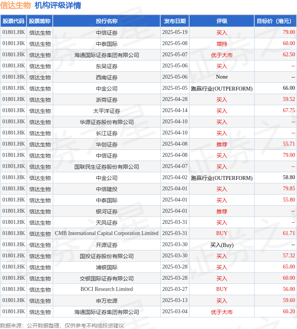The height and width of the screenshot is (329, 297).
Task: Click the None rating cell
Action: [222, 77]
